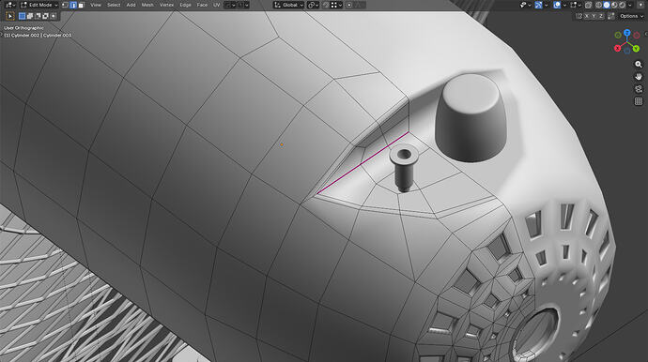Toggle X-ray view
This screenshot has width=648, height=362.
pos(589,5)
